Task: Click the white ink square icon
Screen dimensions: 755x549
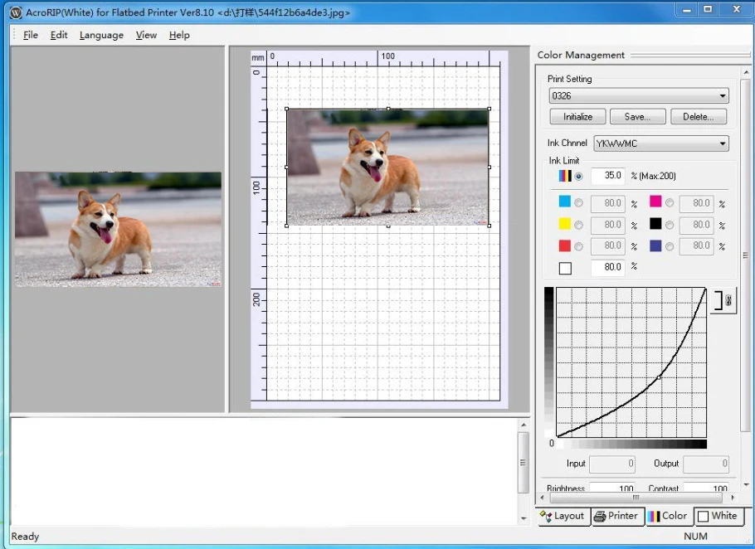Action: [565, 268]
